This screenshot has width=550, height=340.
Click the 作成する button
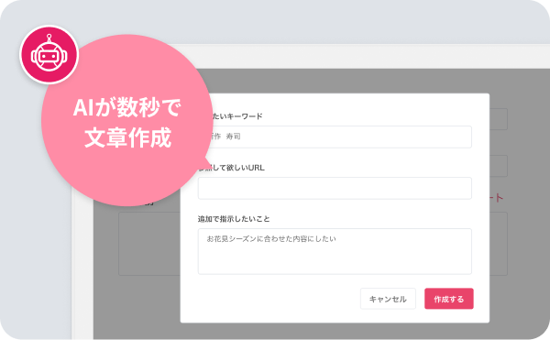[x=449, y=299]
